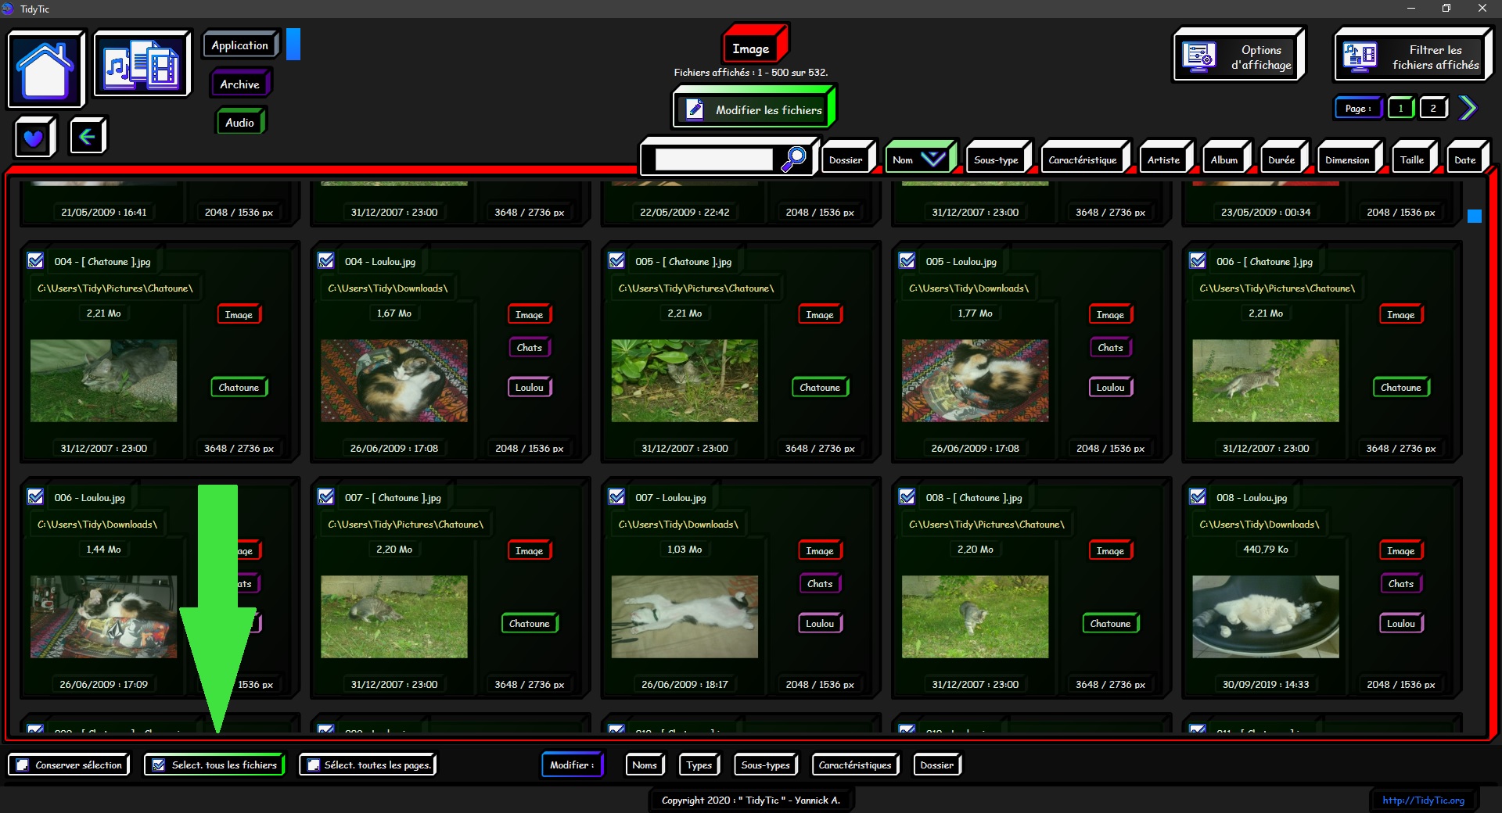The width and height of the screenshot is (1502, 813).
Task: Click the magnifying glass search icon
Action: [793, 159]
